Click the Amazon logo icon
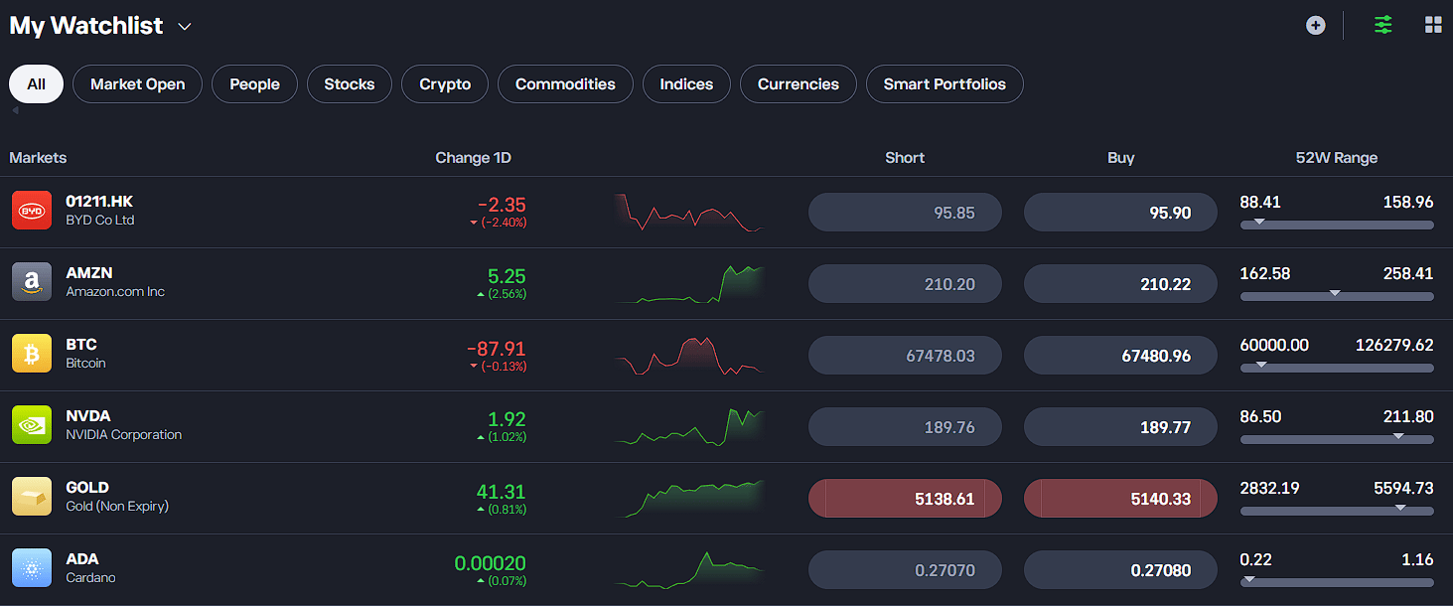This screenshot has width=1453, height=606. point(32,283)
